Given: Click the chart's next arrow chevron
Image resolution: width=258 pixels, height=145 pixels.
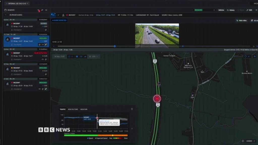Looking at the screenshot, I should (x=132, y=129).
